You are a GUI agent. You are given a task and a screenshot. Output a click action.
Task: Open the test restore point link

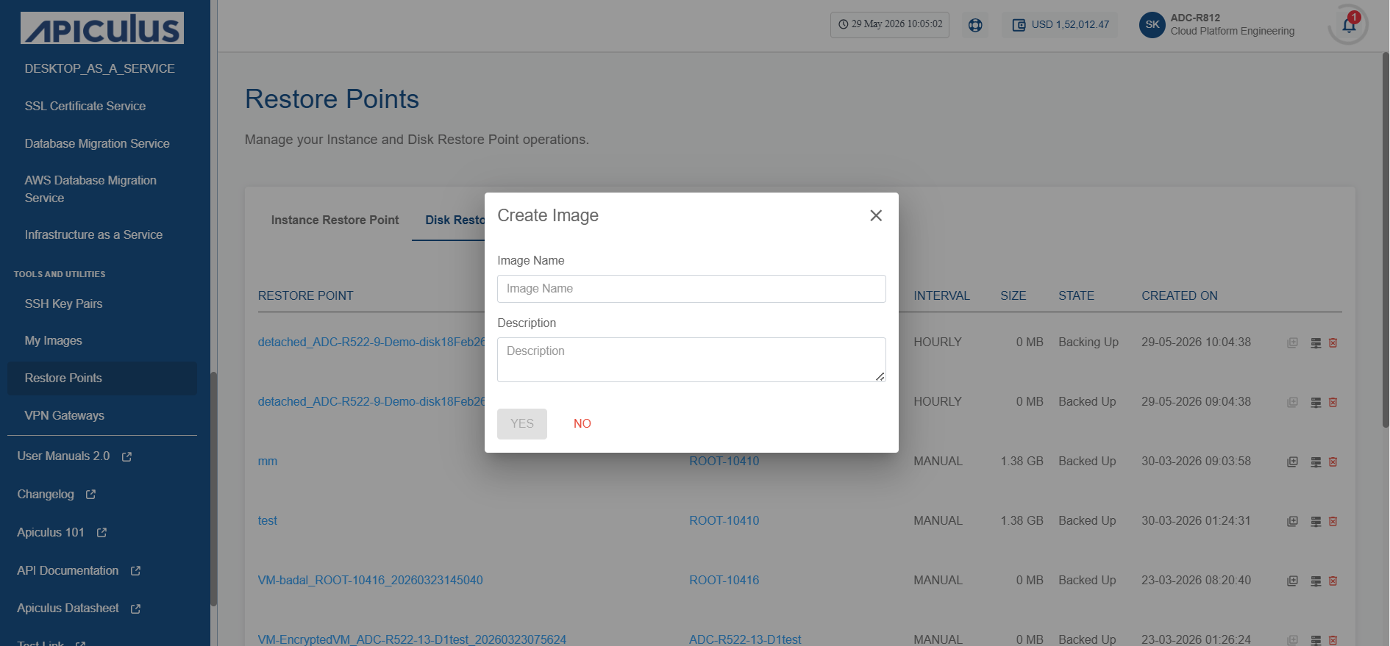coord(268,521)
